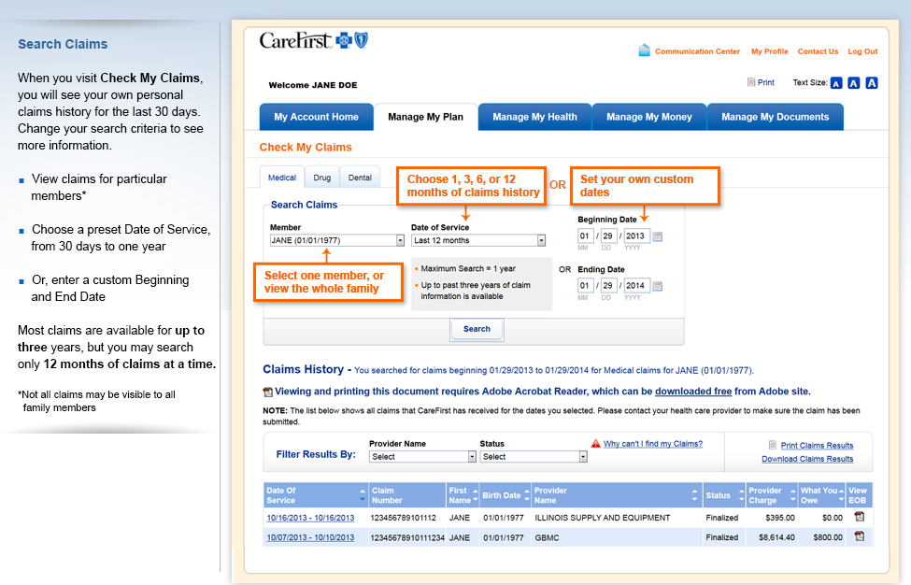Sort claims by Birth Date column arrows
This screenshot has width=911, height=585.
tap(527, 495)
